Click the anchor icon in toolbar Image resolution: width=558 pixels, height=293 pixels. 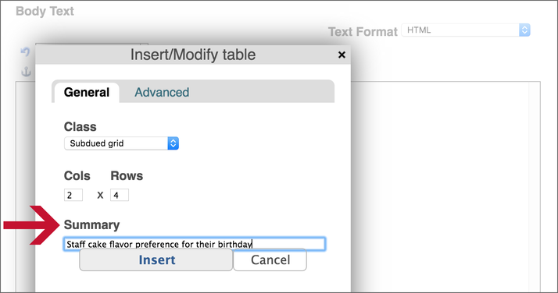(26, 72)
